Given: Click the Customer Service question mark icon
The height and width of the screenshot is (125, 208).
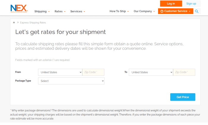Looking at the screenshot, I should [x=162, y=11].
